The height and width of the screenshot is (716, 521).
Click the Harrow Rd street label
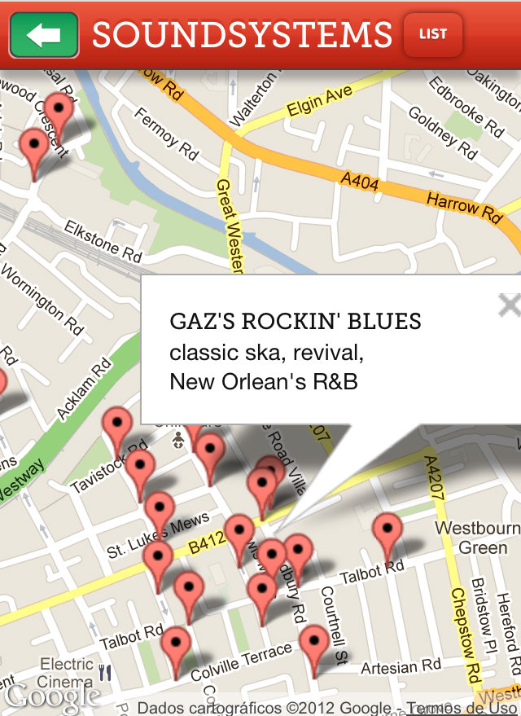point(464,207)
